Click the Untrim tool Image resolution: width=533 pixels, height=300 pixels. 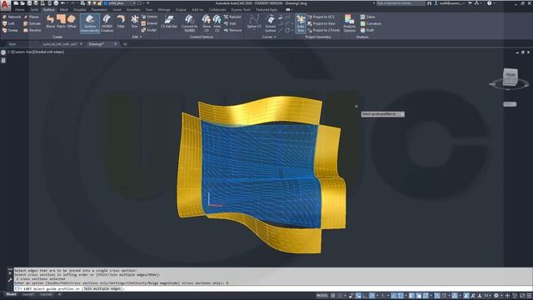[x=149, y=17]
